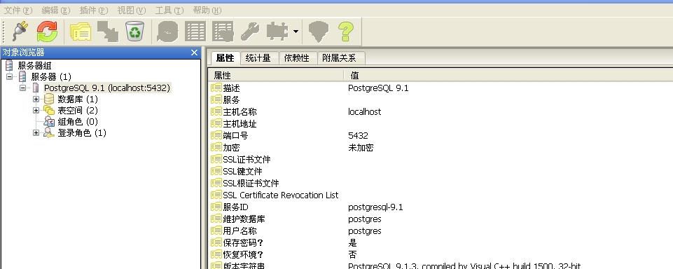
Task: Select 表空间 (2) tree item
Action: click(x=78, y=110)
